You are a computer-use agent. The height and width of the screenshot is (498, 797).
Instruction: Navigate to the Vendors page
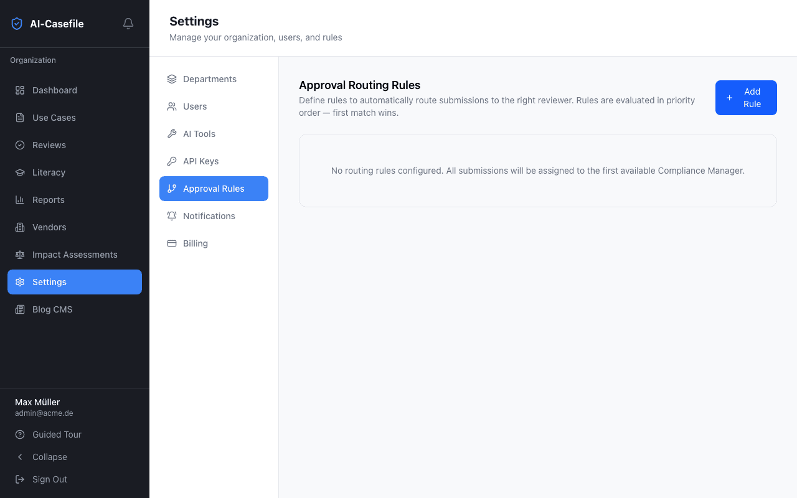point(50,227)
